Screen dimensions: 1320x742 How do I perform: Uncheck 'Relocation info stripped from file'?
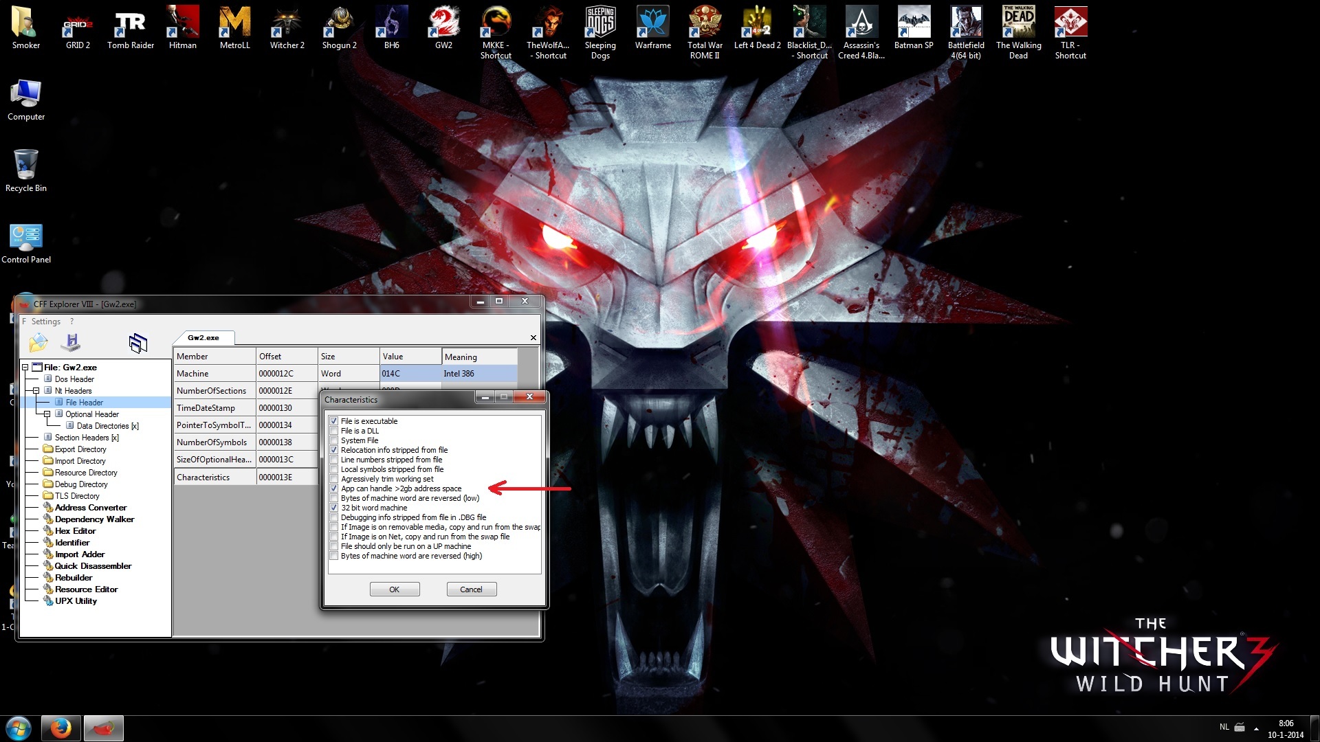click(x=334, y=450)
